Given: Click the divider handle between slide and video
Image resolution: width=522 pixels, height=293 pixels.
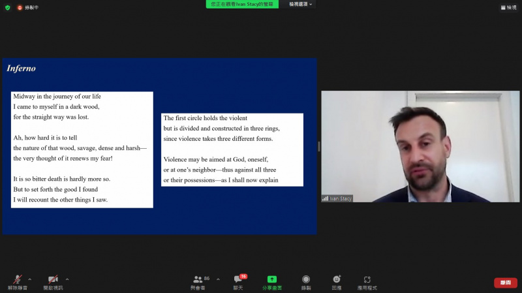Looking at the screenshot, I should 319,146.
